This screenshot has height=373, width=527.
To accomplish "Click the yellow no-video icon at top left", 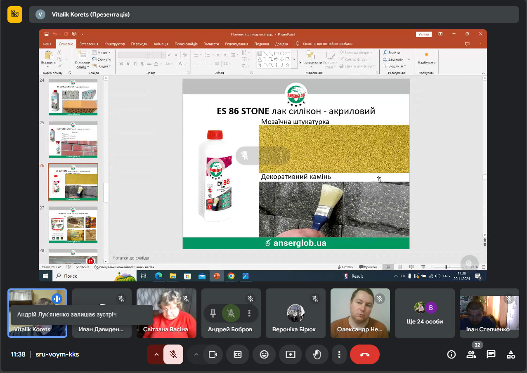I will [x=15, y=14].
